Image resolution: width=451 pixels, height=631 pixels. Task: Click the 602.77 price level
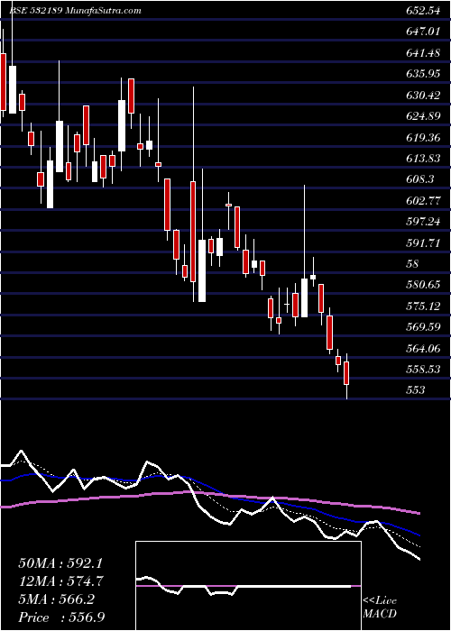tap(423, 201)
